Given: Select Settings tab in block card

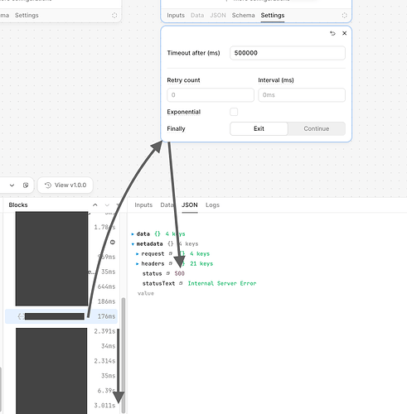Looking at the screenshot, I should point(273,16).
